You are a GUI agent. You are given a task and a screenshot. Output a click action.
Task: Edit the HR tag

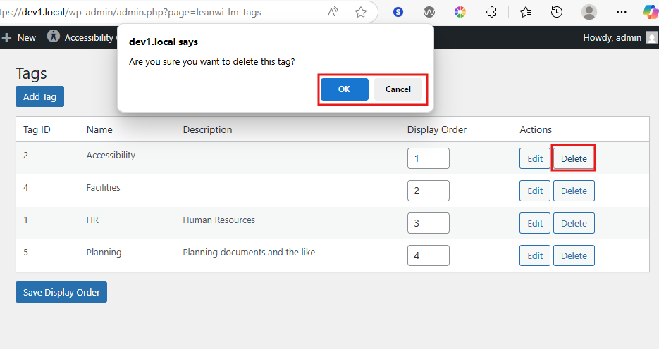[534, 223]
